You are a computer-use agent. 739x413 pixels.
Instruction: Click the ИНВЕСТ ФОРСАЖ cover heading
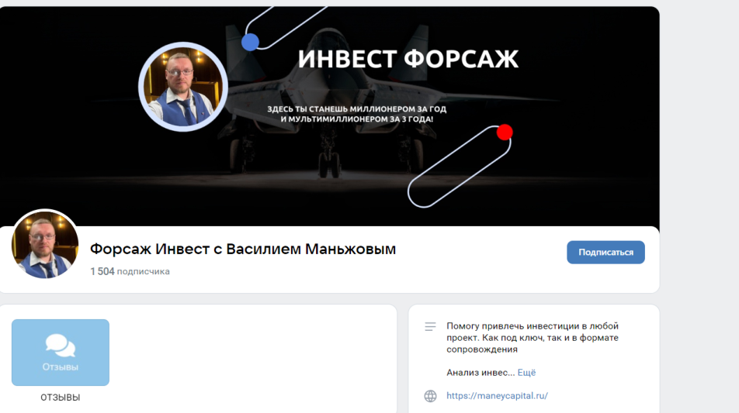[408, 59]
